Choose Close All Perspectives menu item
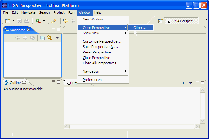Viewport: 209px width, 139px height. 103,63
